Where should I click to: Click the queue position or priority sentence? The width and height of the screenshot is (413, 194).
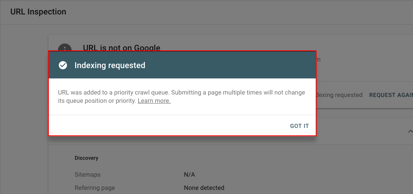[x=97, y=101]
